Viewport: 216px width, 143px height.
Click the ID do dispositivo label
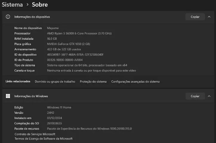point(25,55)
